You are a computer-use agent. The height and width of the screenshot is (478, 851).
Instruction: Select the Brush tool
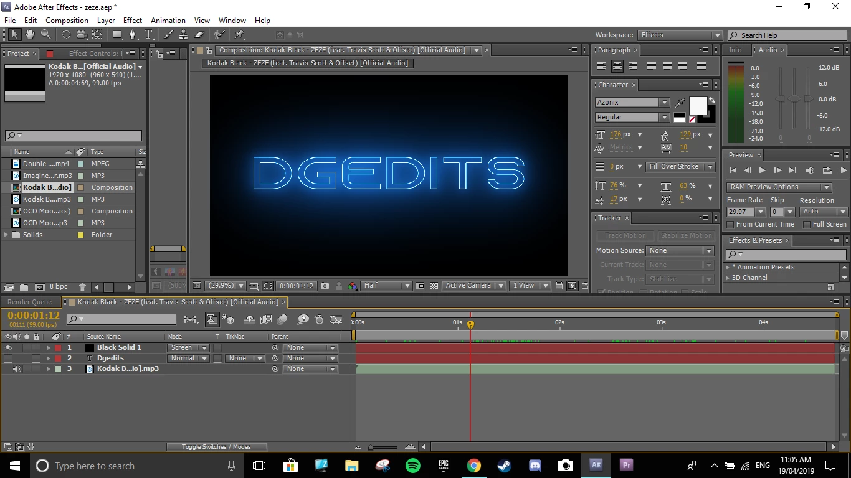pyautogui.click(x=168, y=35)
